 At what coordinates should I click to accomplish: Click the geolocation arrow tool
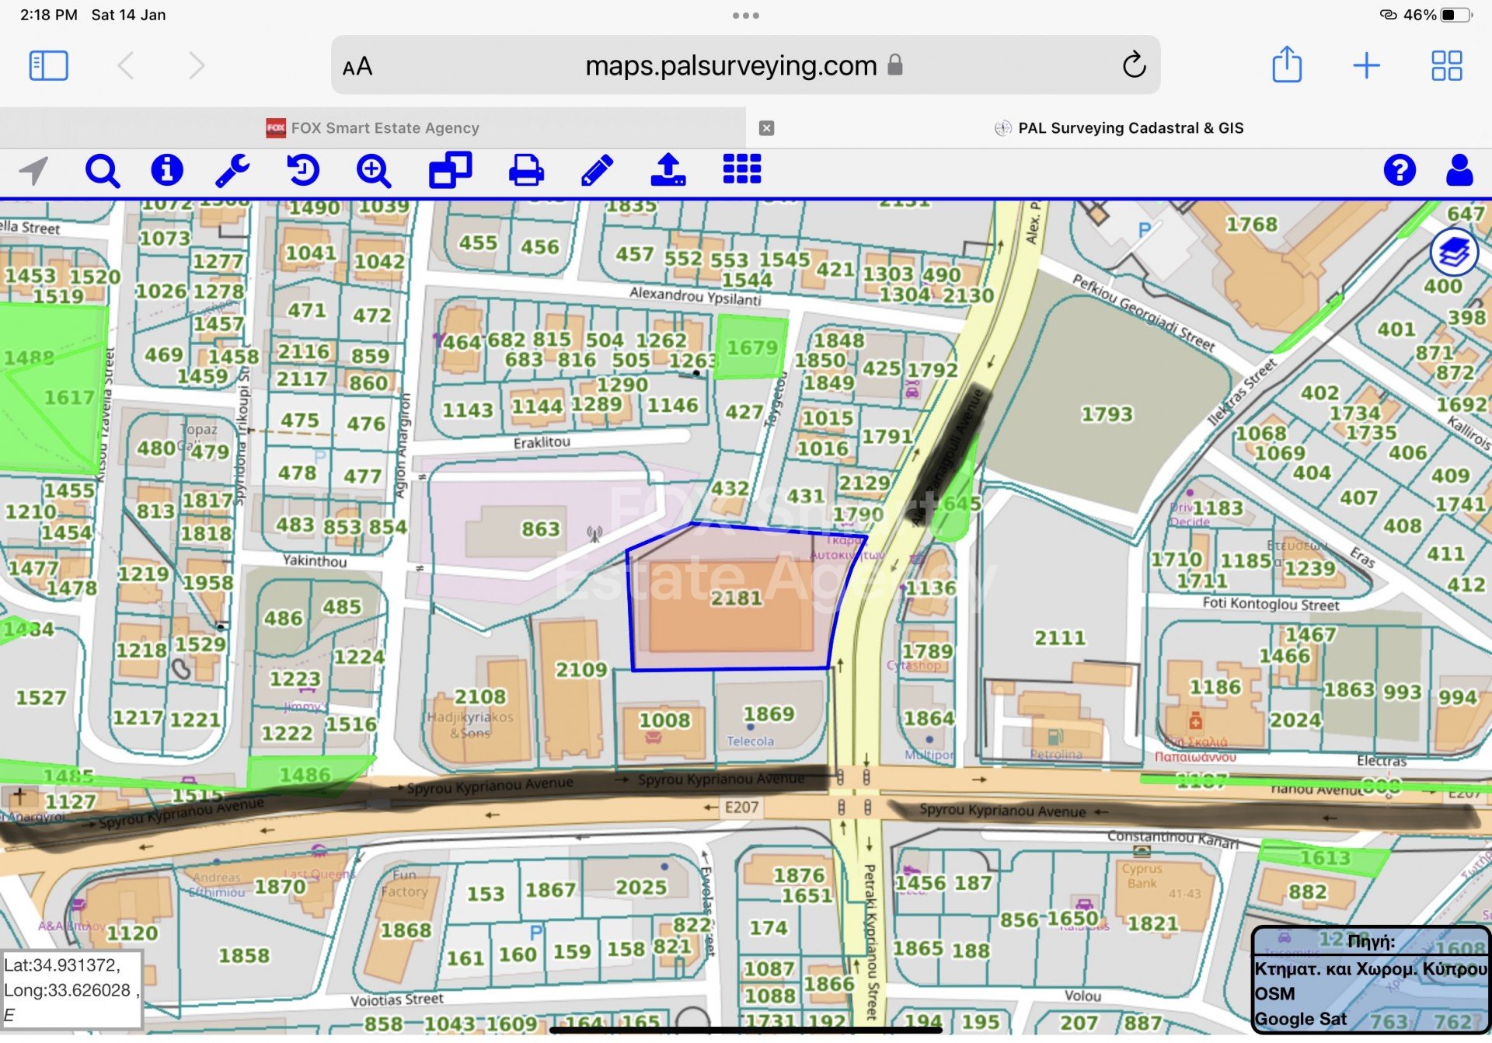[x=34, y=170]
